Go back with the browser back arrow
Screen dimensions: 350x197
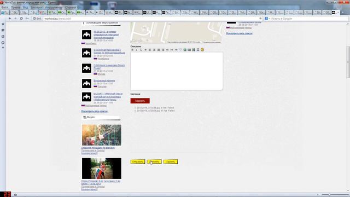pos(10,19)
